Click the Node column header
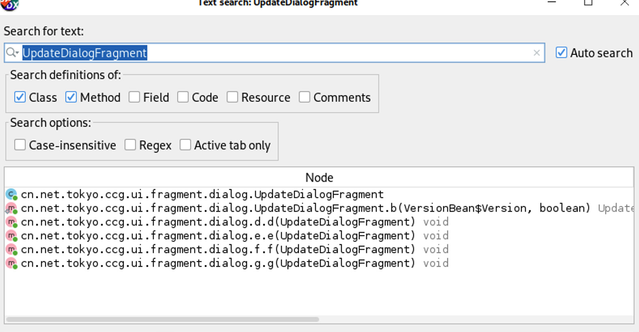The height and width of the screenshot is (332, 639). tap(319, 178)
